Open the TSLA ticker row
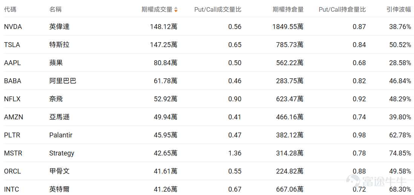 (x=207, y=44)
